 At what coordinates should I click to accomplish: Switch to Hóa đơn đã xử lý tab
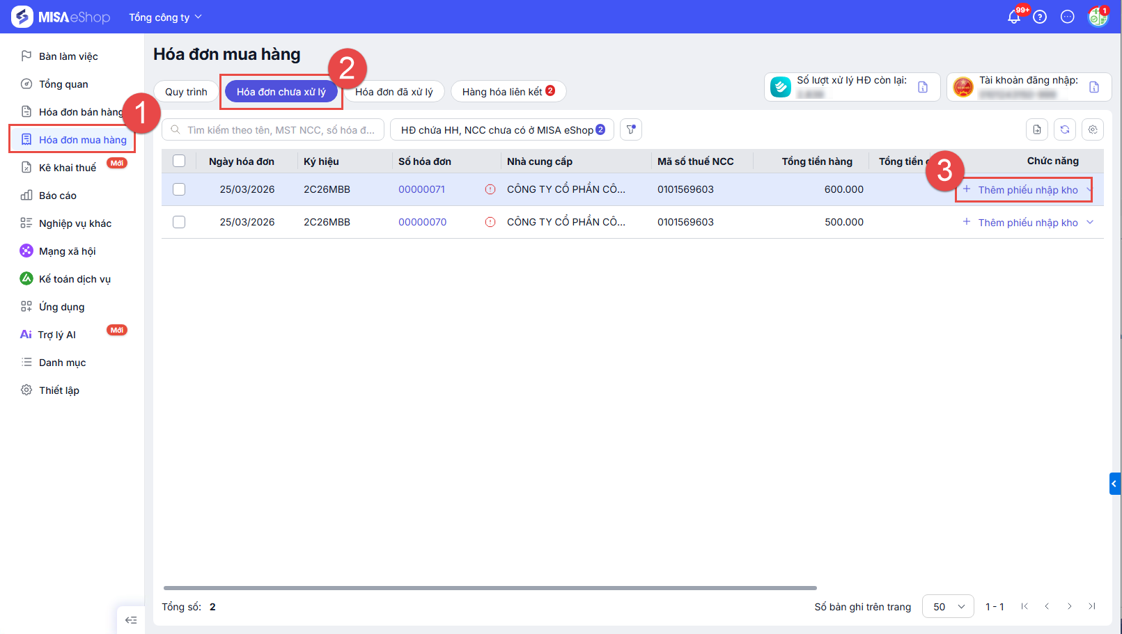click(394, 91)
